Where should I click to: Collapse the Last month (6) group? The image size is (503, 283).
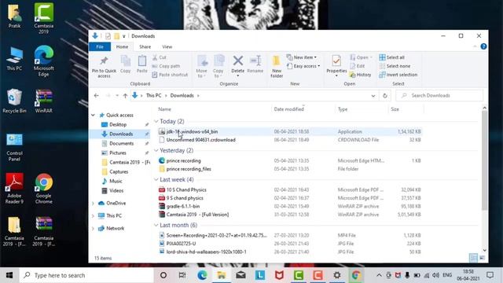(x=156, y=226)
